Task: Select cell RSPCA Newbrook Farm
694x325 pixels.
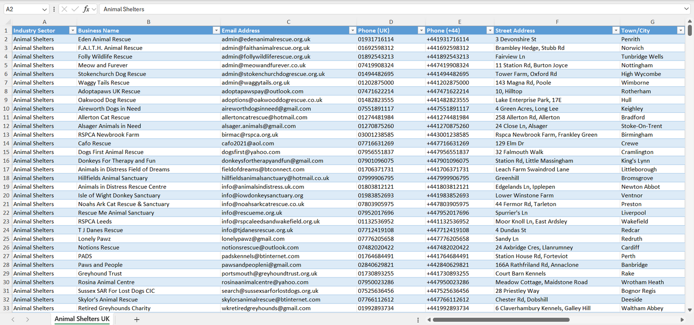Action: coord(148,135)
